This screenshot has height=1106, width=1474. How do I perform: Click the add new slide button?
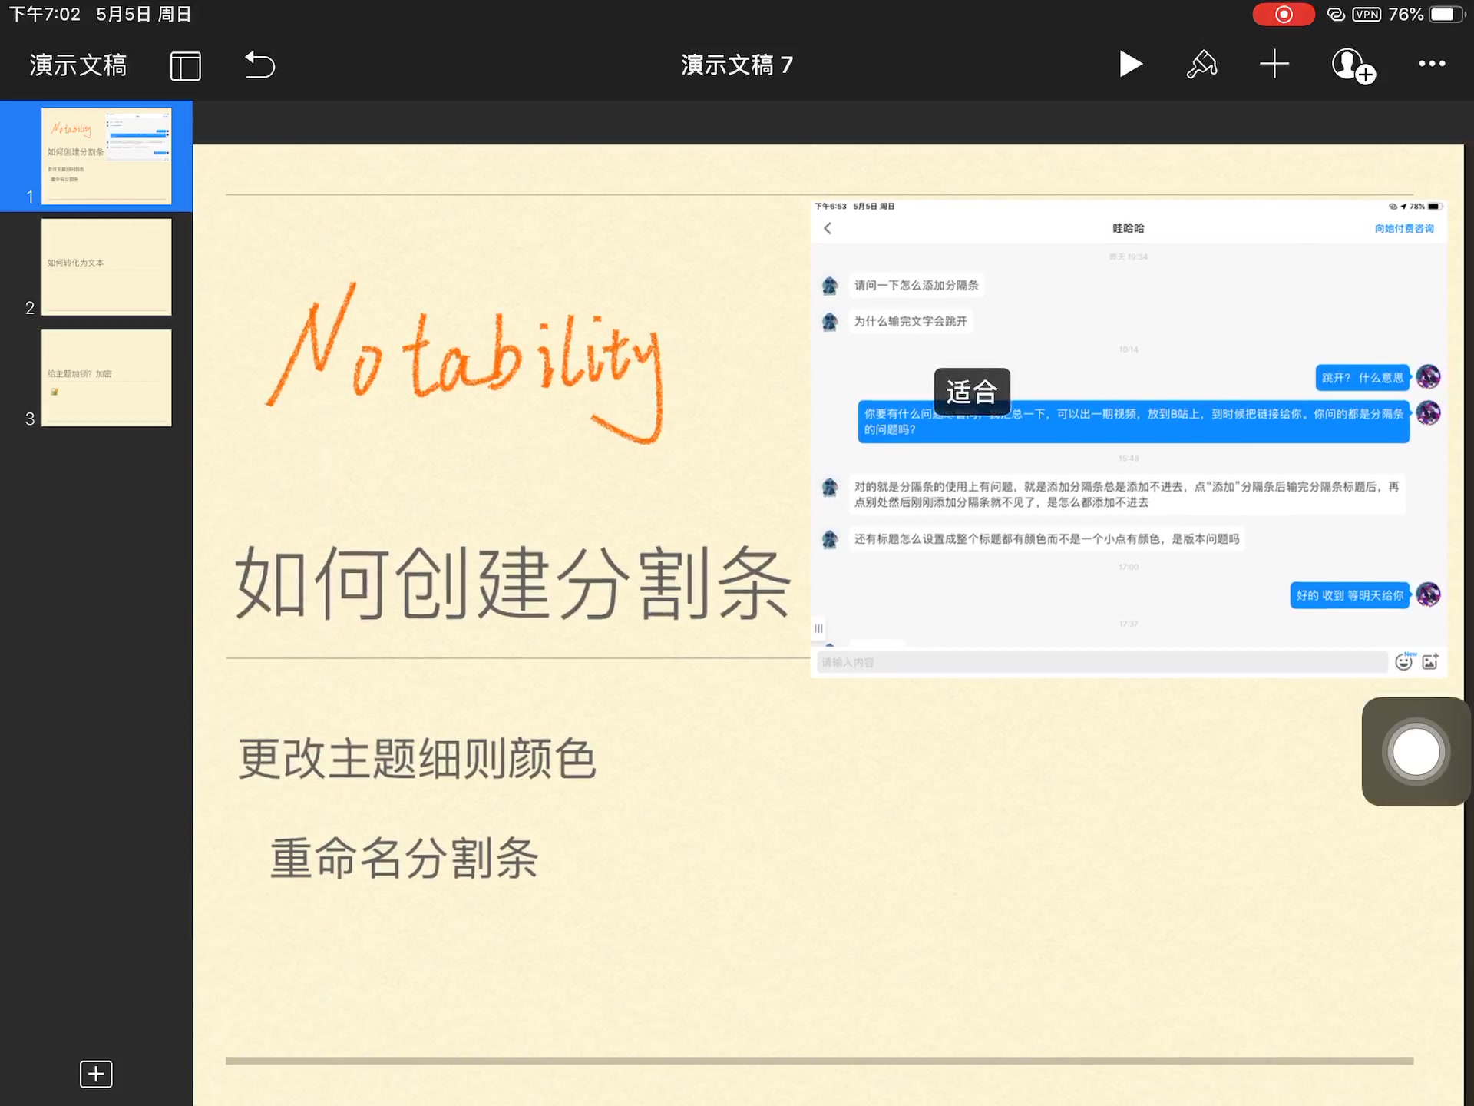tap(96, 1074)
